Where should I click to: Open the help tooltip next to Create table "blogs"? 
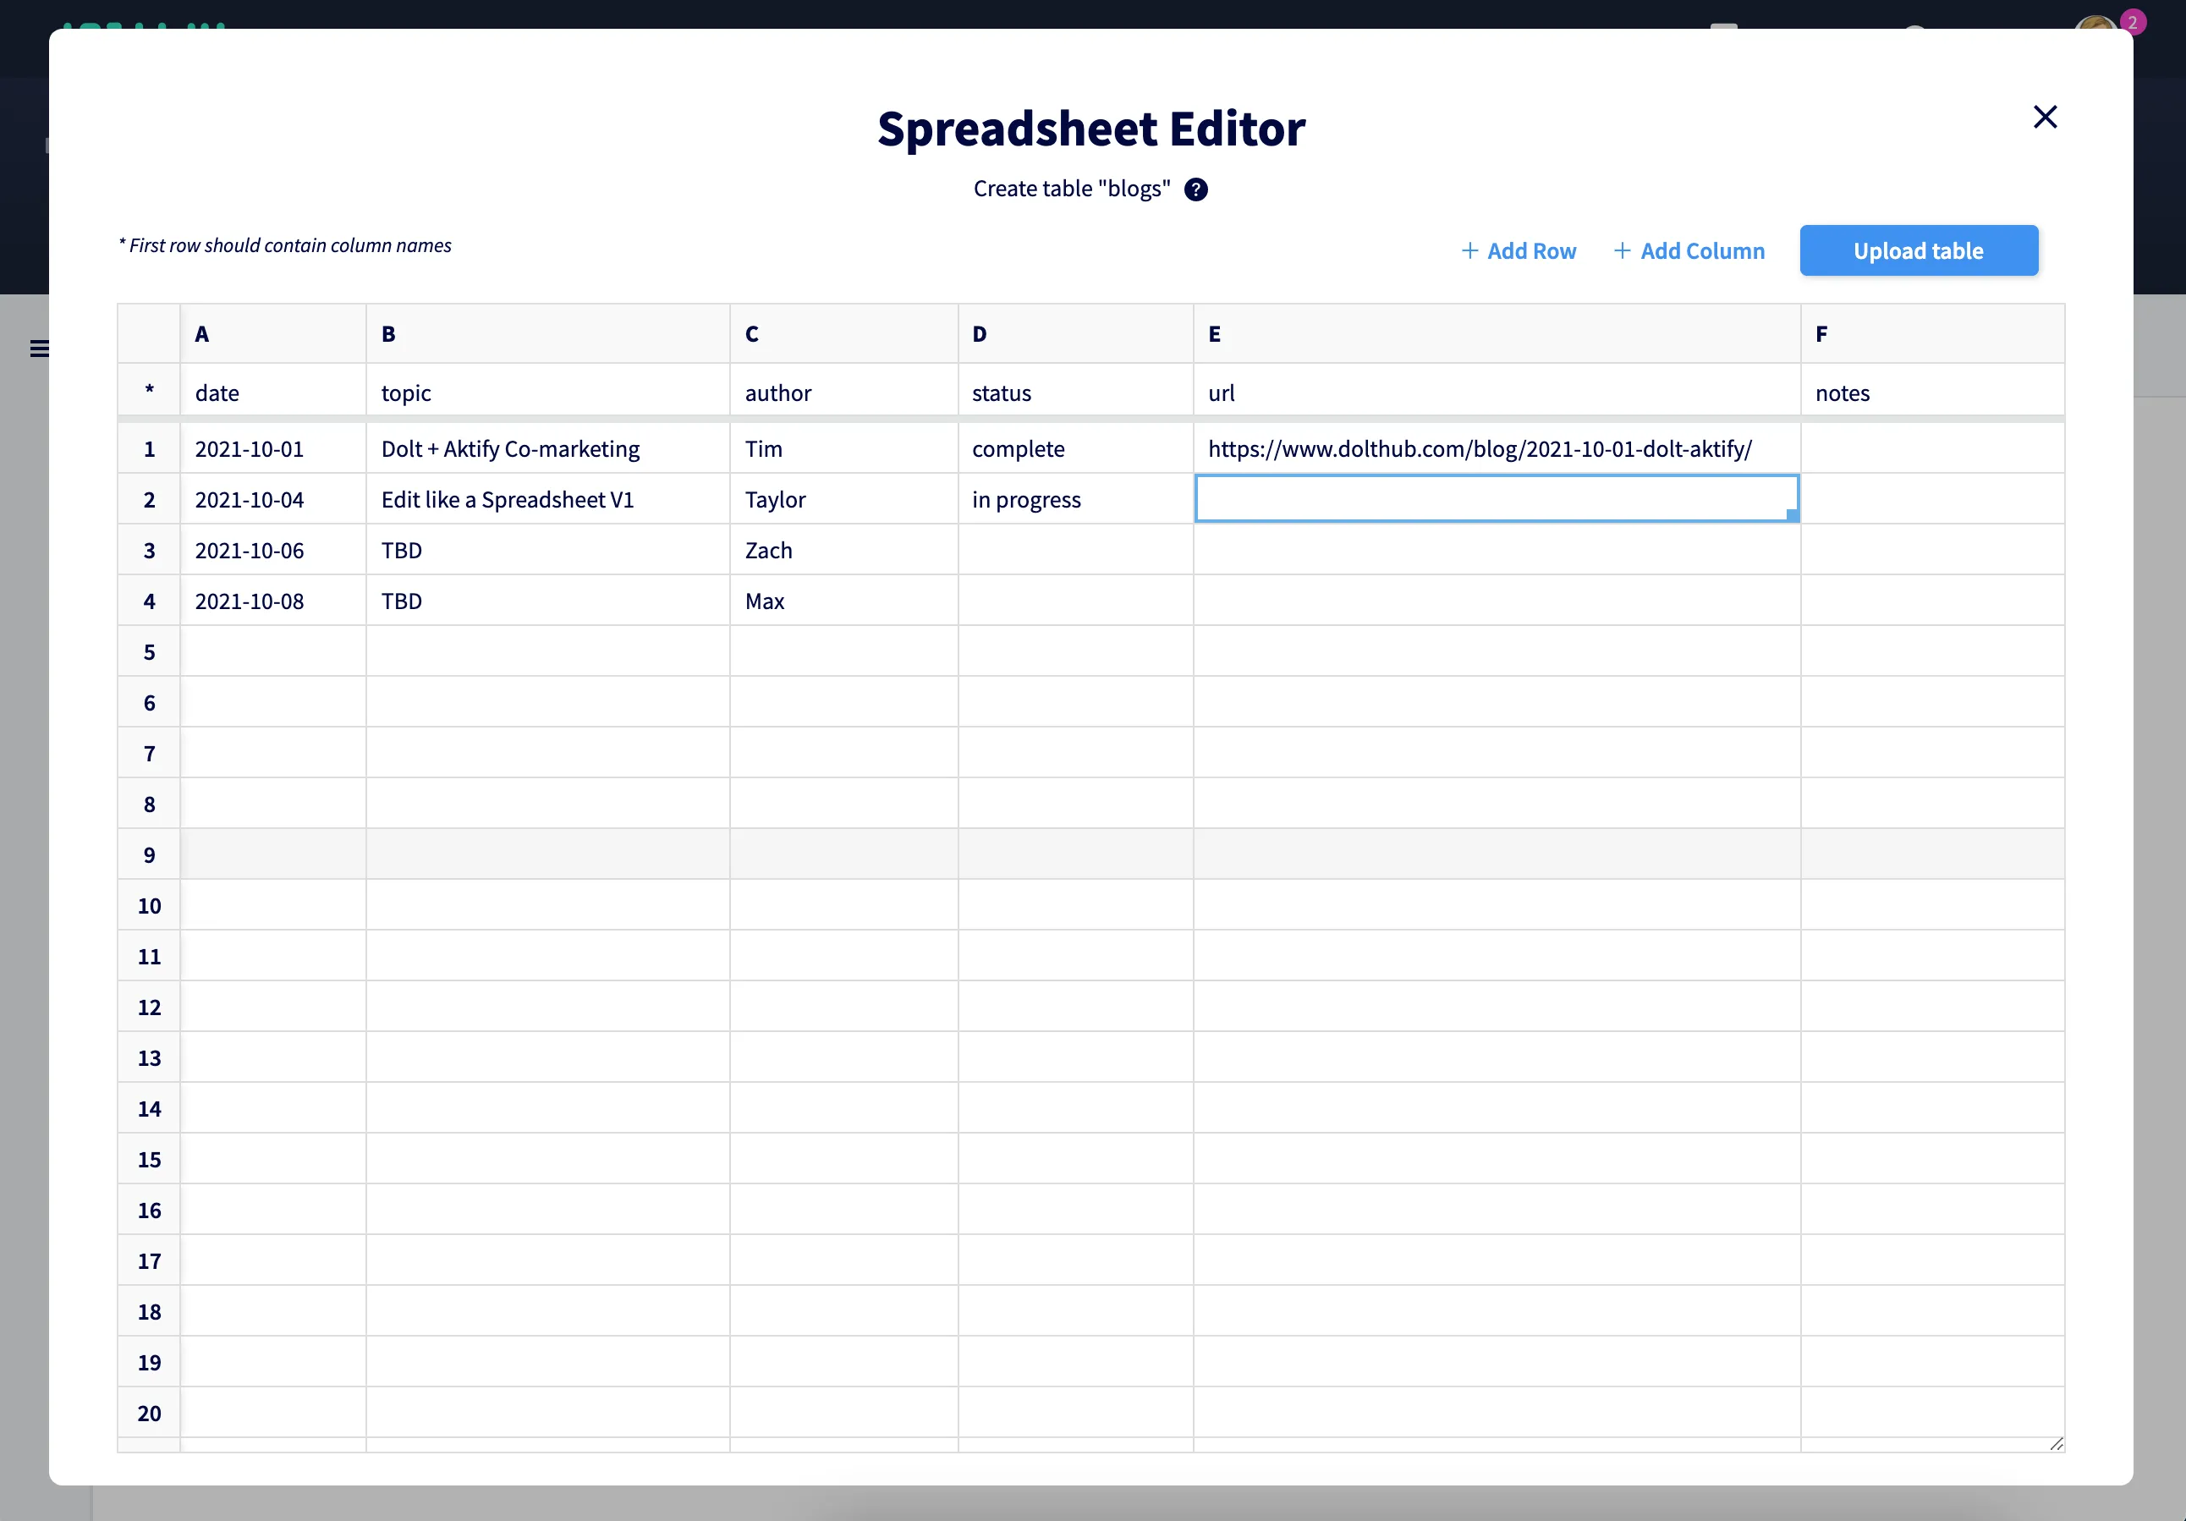1196,189
